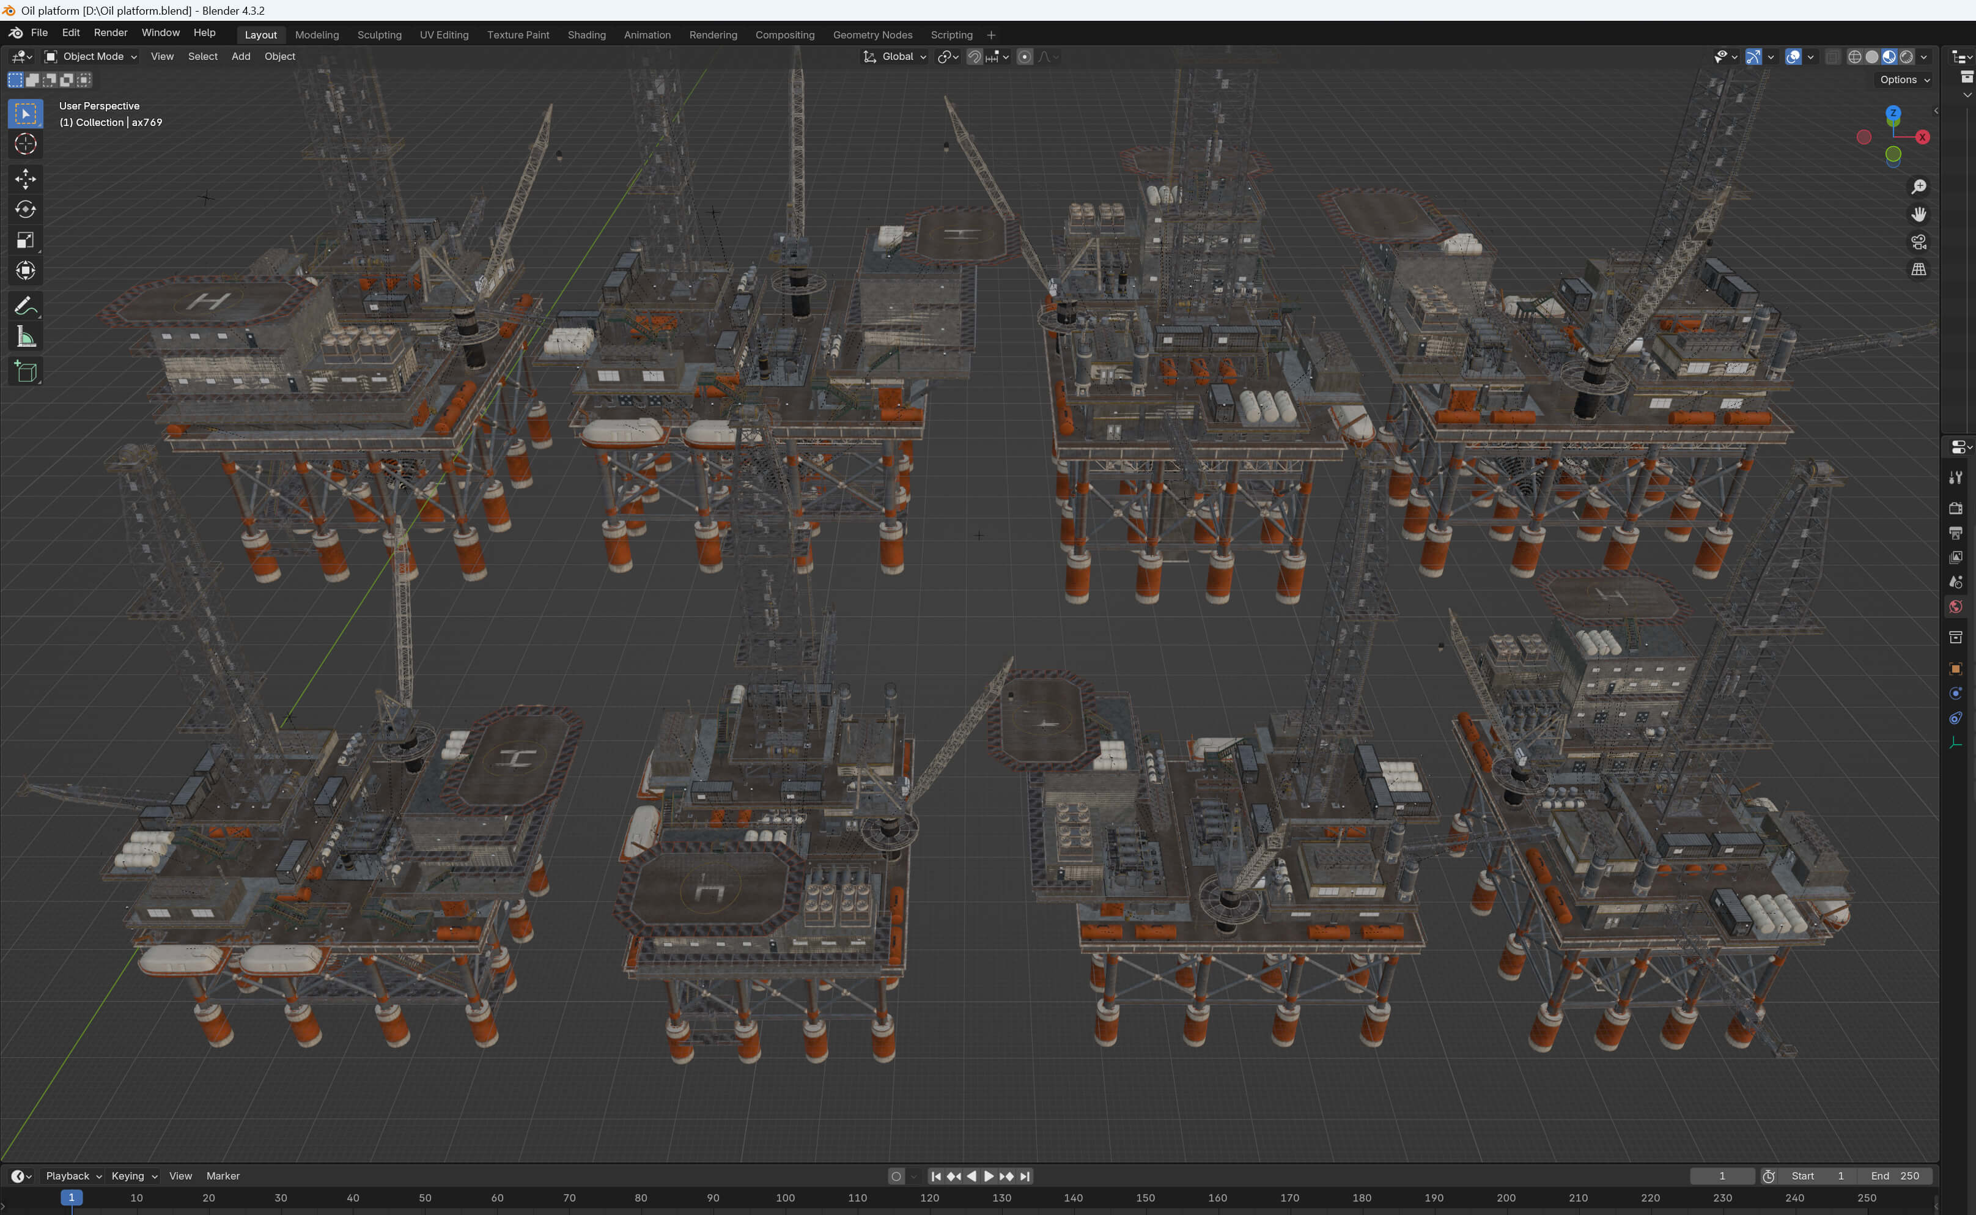Select the Measure tool
The image size is (1976, 1215).
point(25,338)
